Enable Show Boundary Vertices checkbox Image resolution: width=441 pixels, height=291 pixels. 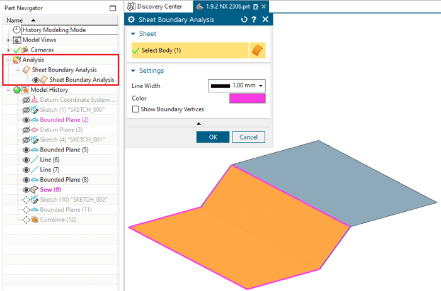point(135,109)
